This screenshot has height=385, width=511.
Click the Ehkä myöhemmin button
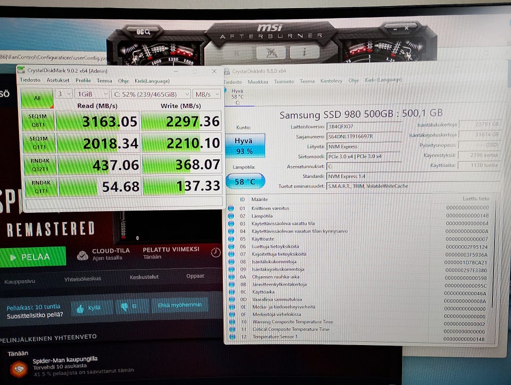pos(179,306)
